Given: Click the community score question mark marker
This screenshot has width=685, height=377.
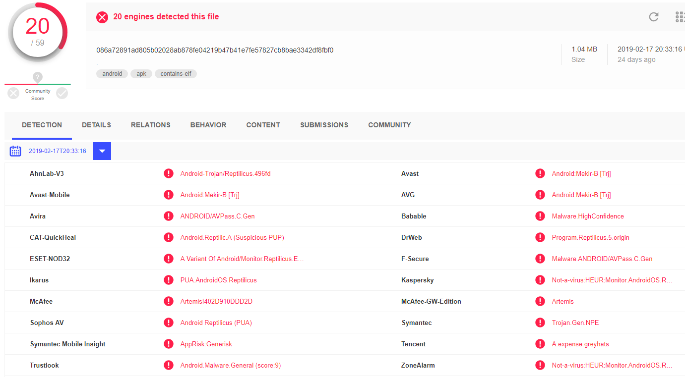Looking at the screenshot, I should click(38, 77).
